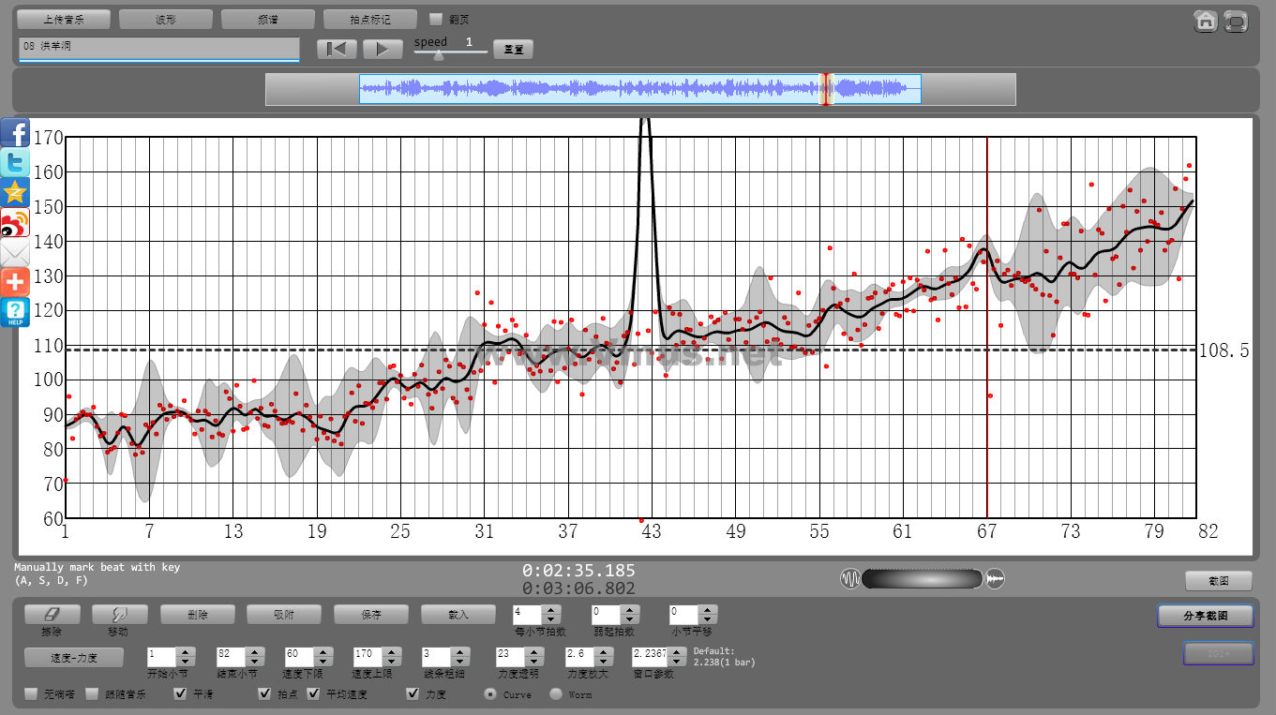This screenshot has height=715, width=1276.
Task: Select the eraser (擦除) tool
Action: pos(53,615)
